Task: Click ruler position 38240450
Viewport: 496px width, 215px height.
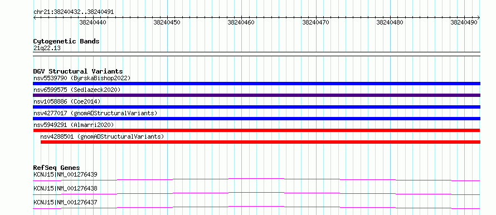Action: tap(167, 22)
